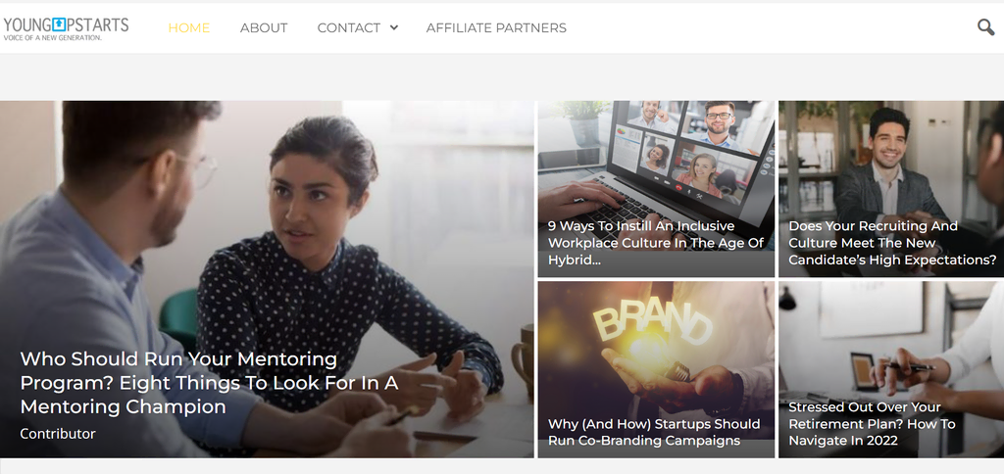Open the Contact menu item
The width and height of the screenshot is (1004, 474).
348,27
